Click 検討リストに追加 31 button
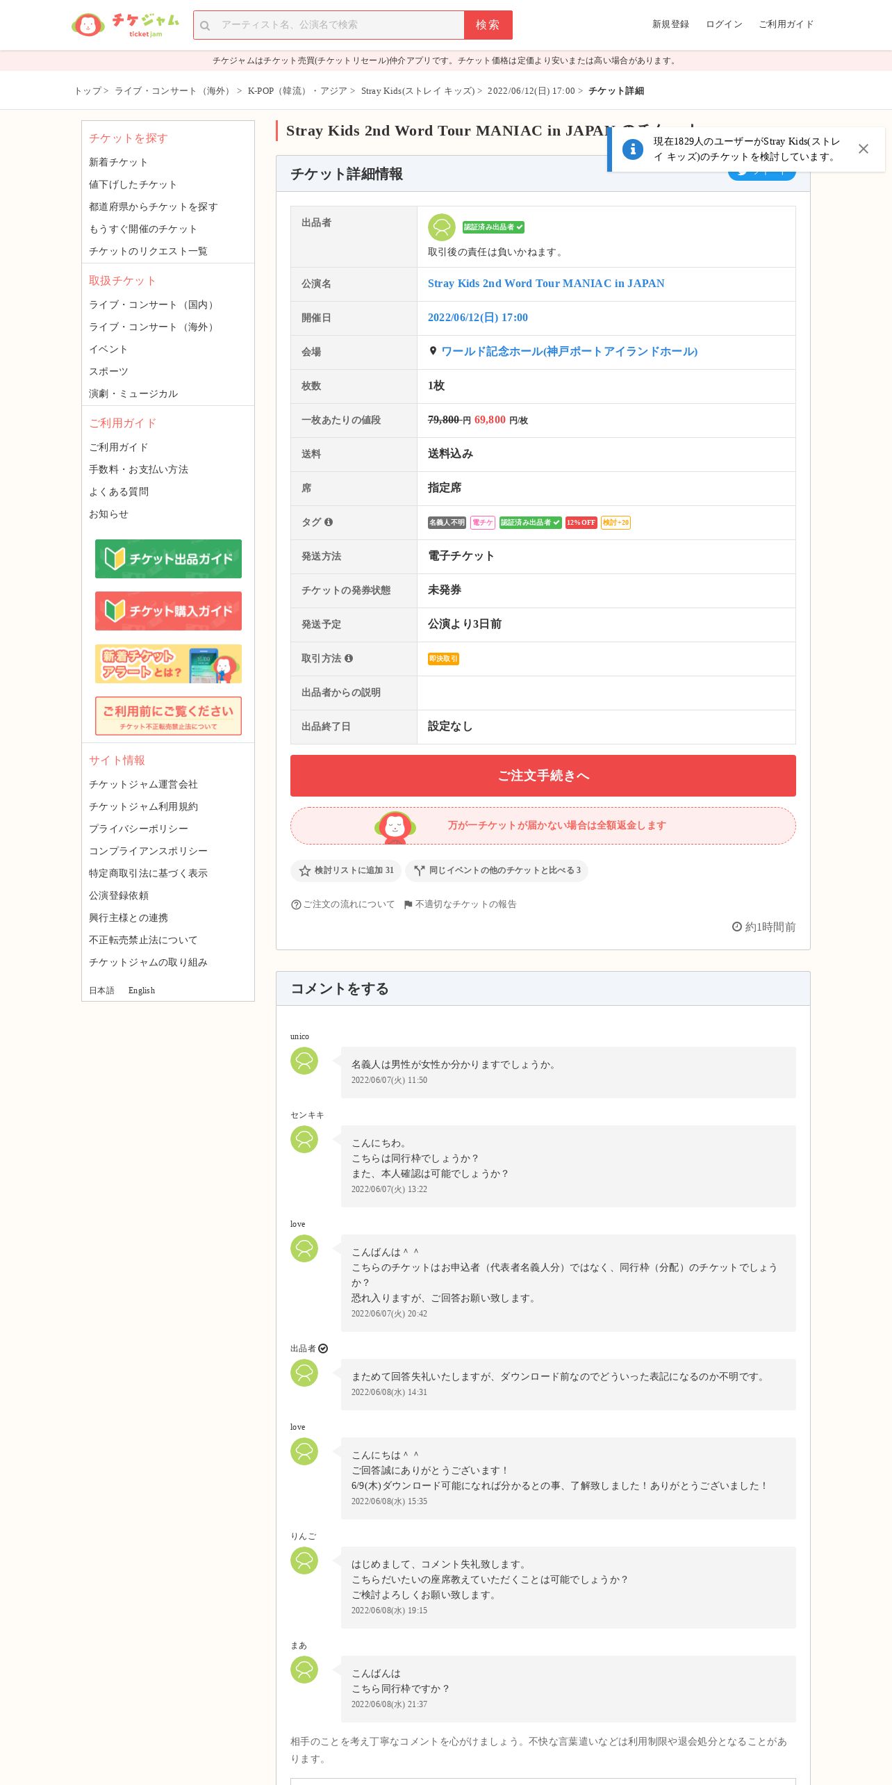Screen dimensions: 892x1785 coord(346,870)
